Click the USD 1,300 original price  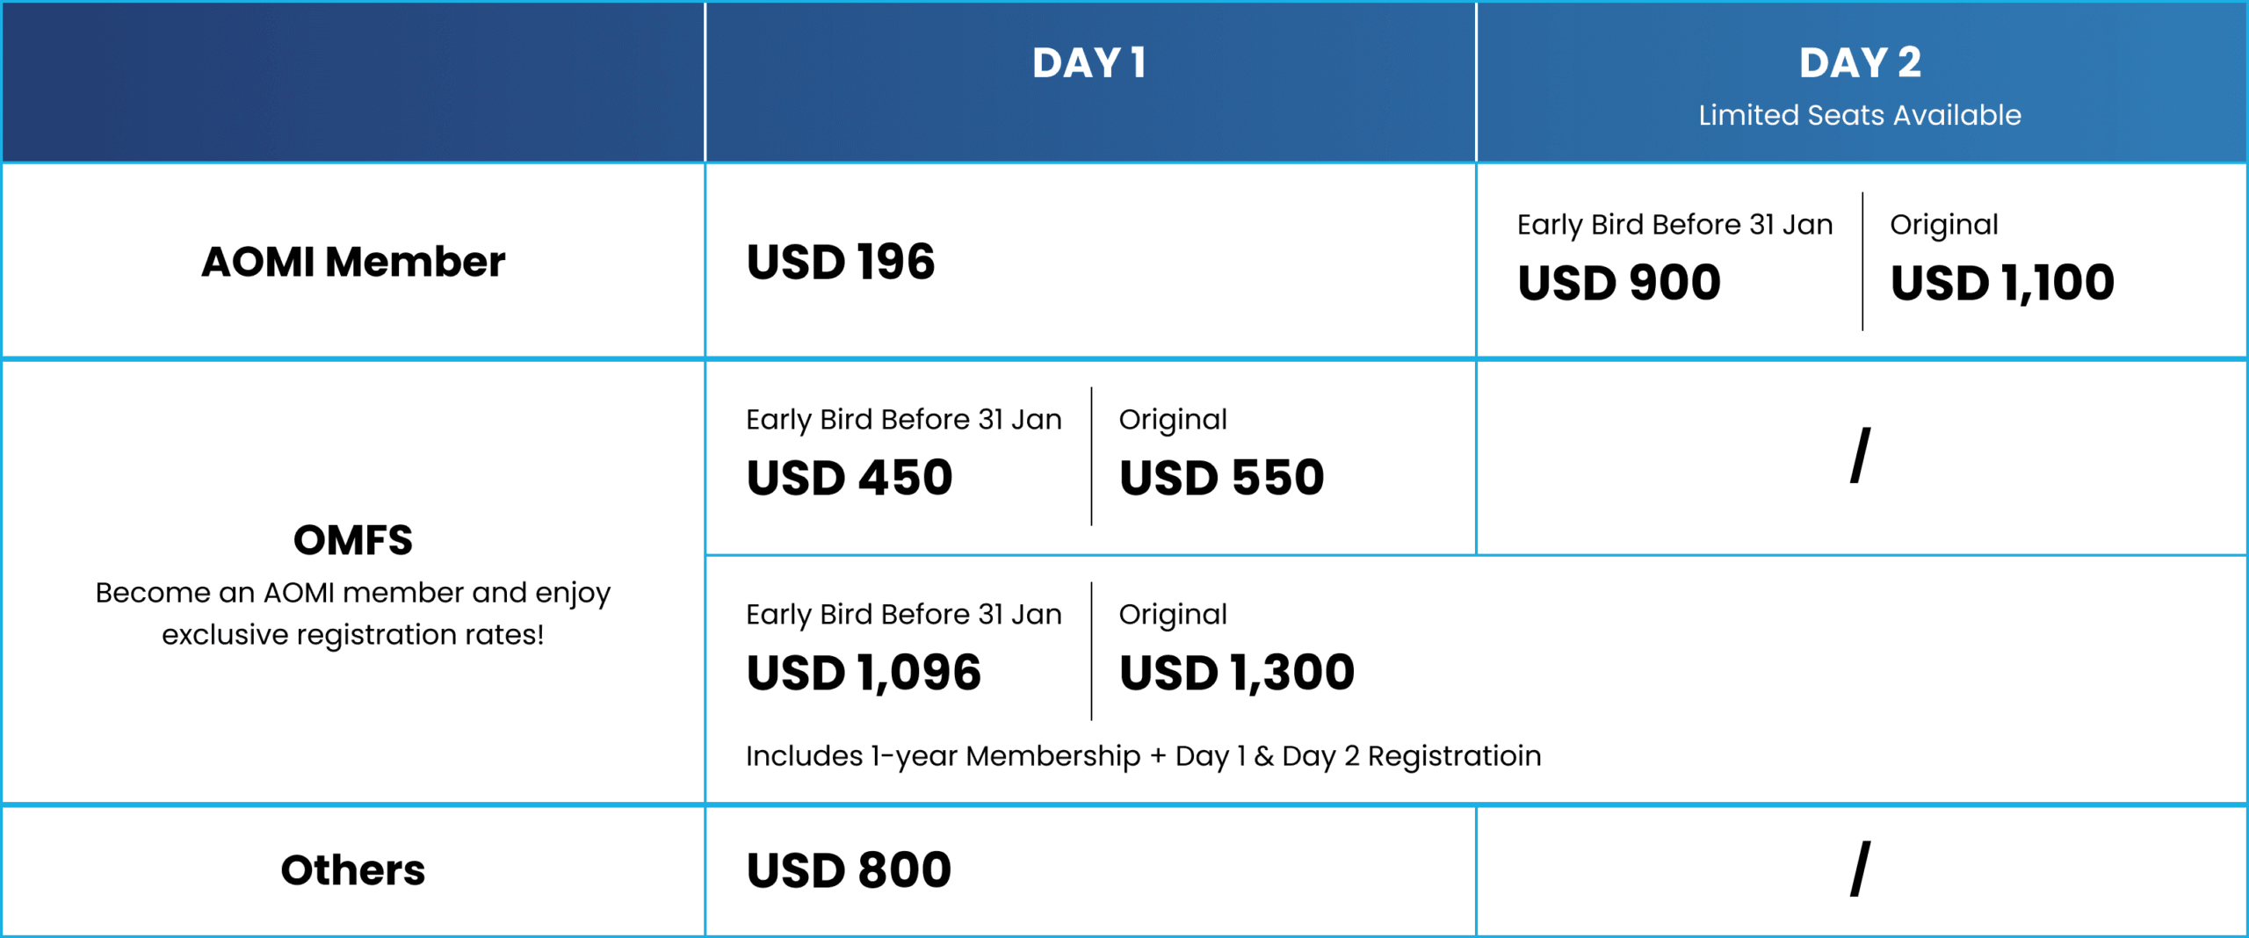click(x=1237, y=673)
